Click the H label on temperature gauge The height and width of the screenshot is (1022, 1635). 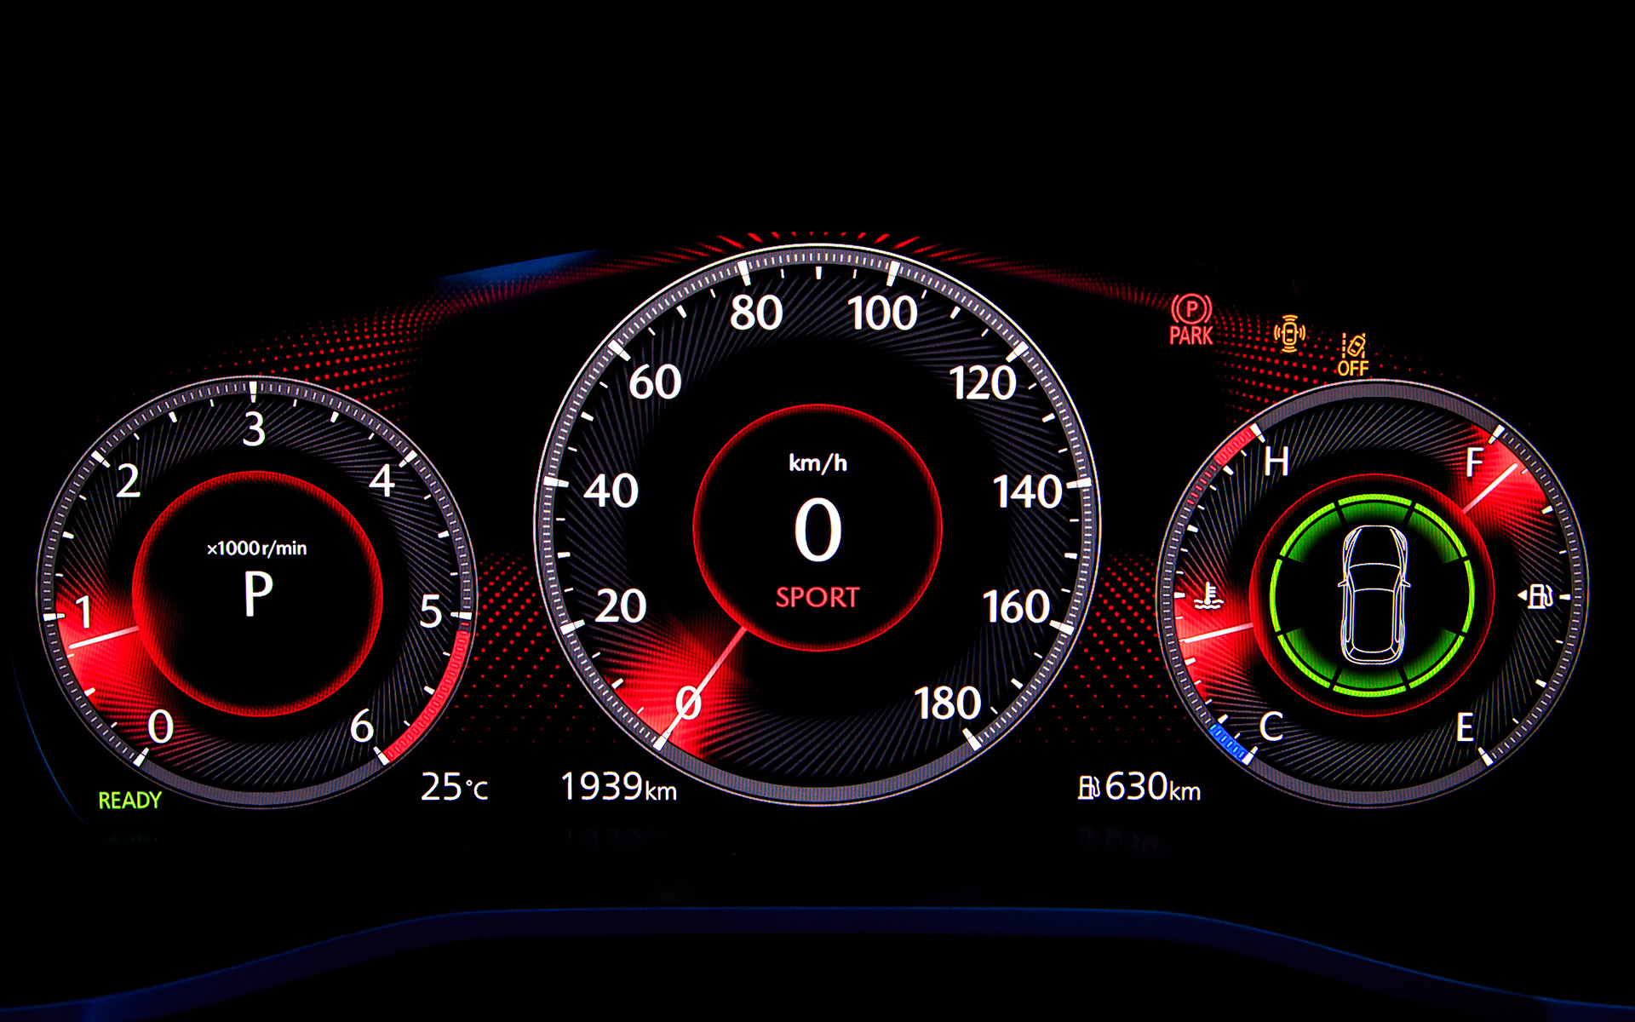coord(1276,462)
